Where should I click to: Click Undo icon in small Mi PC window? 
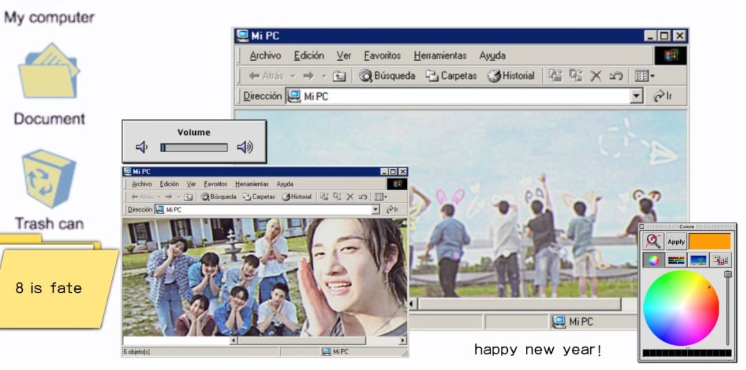pyautogui.click(x=363, y=197)
